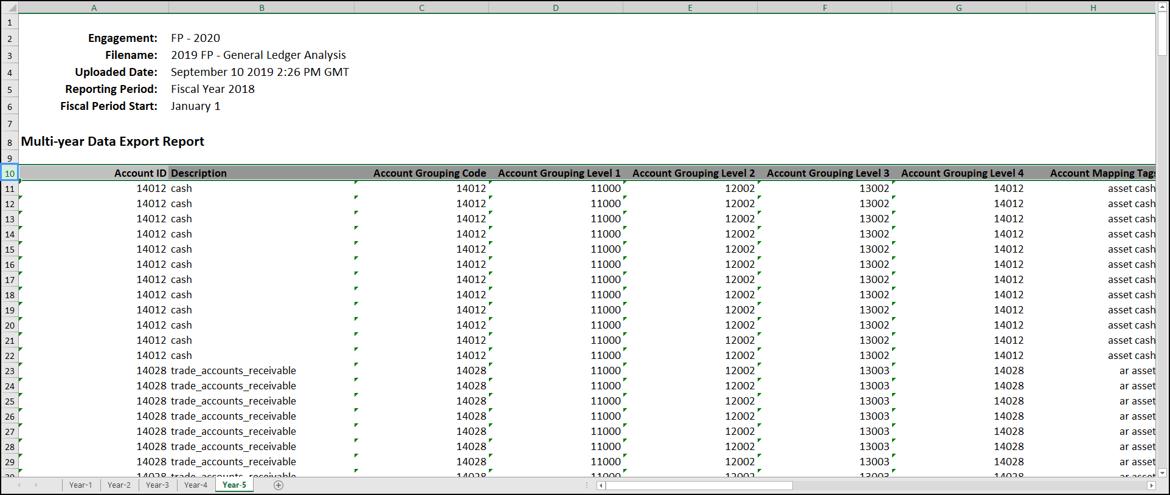This screenshot has width=1170, height=495.
Task: Select column H header
Action: click(1093, 8)
